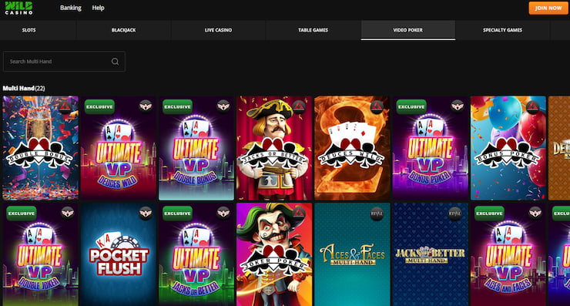
Task: Click provider badge on Bonus Poker balloons card
Action: point(532,107)
